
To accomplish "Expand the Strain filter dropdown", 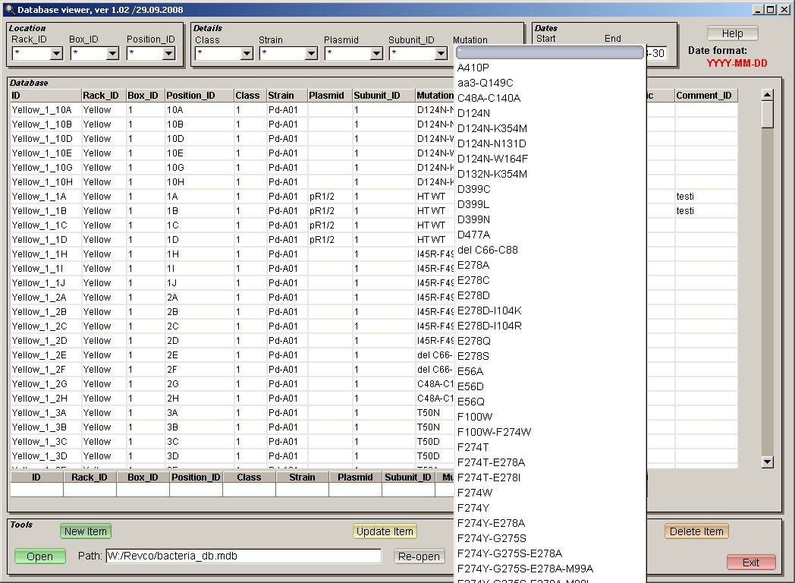I will pos(311,53).
